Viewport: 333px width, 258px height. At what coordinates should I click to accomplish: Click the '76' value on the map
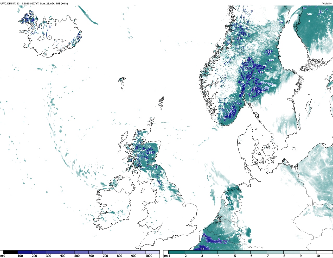265,66
